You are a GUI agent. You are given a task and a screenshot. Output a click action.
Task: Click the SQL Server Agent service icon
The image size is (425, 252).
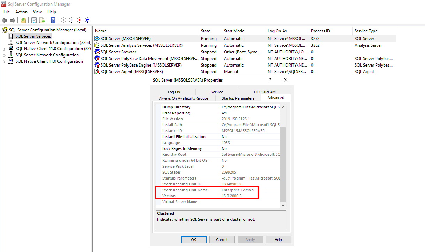pyautogui.click(x=98, y=72)
